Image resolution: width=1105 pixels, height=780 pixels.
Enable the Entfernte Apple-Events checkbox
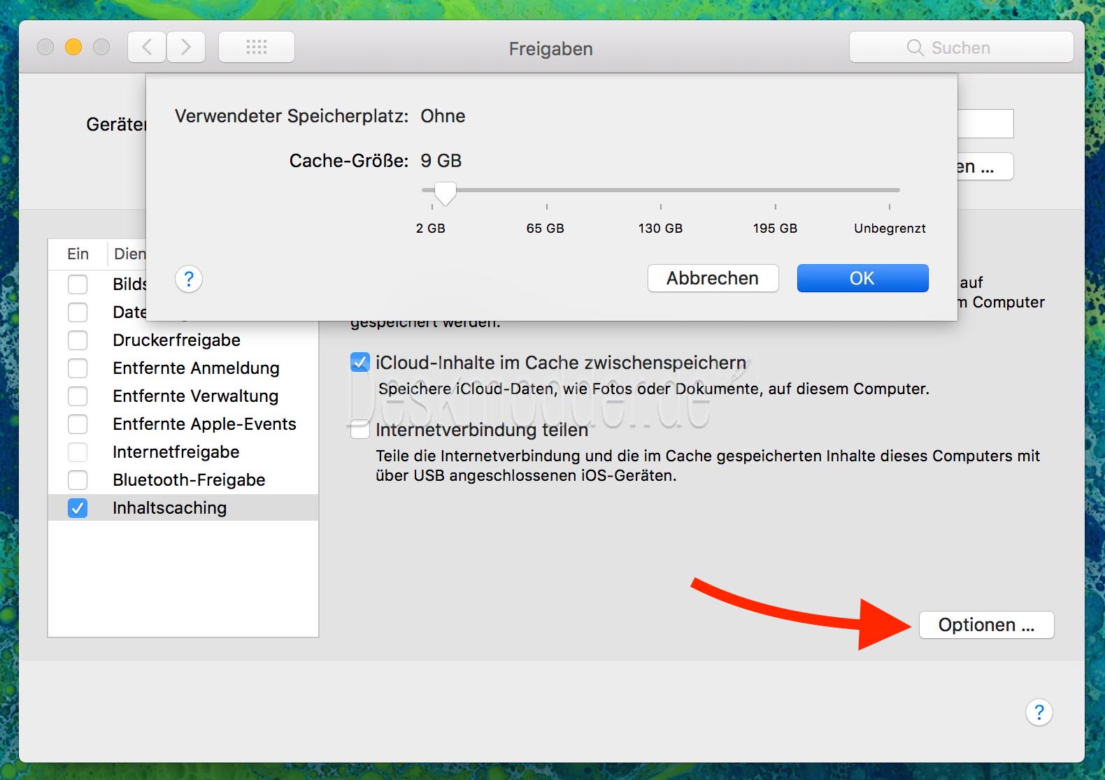[x=78, y=424]
